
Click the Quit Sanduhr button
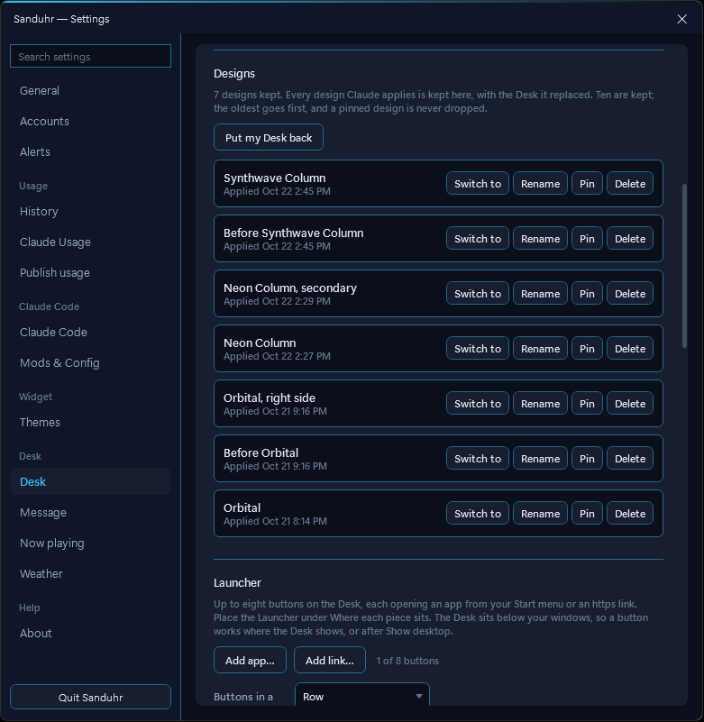click(x=90, y=697)
